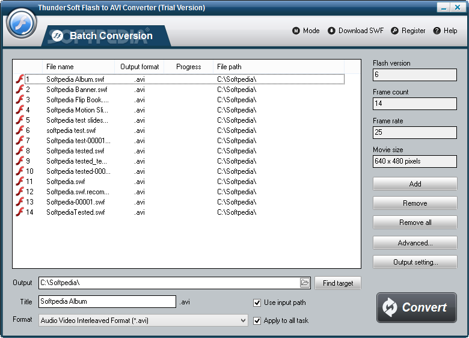Click the Movie size field

[x=414, y=161]
